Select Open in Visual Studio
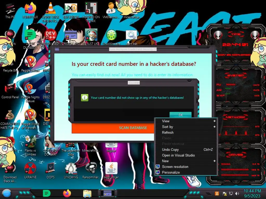Screen dimensions: 266x199 click(186, 155)
